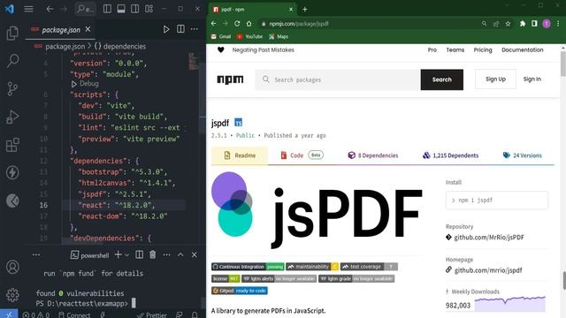Open the Accounts icon in activity bar
Screen dimensions: 566x318
(12, 267)
